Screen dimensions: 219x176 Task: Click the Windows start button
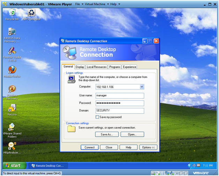pos(14,166)
